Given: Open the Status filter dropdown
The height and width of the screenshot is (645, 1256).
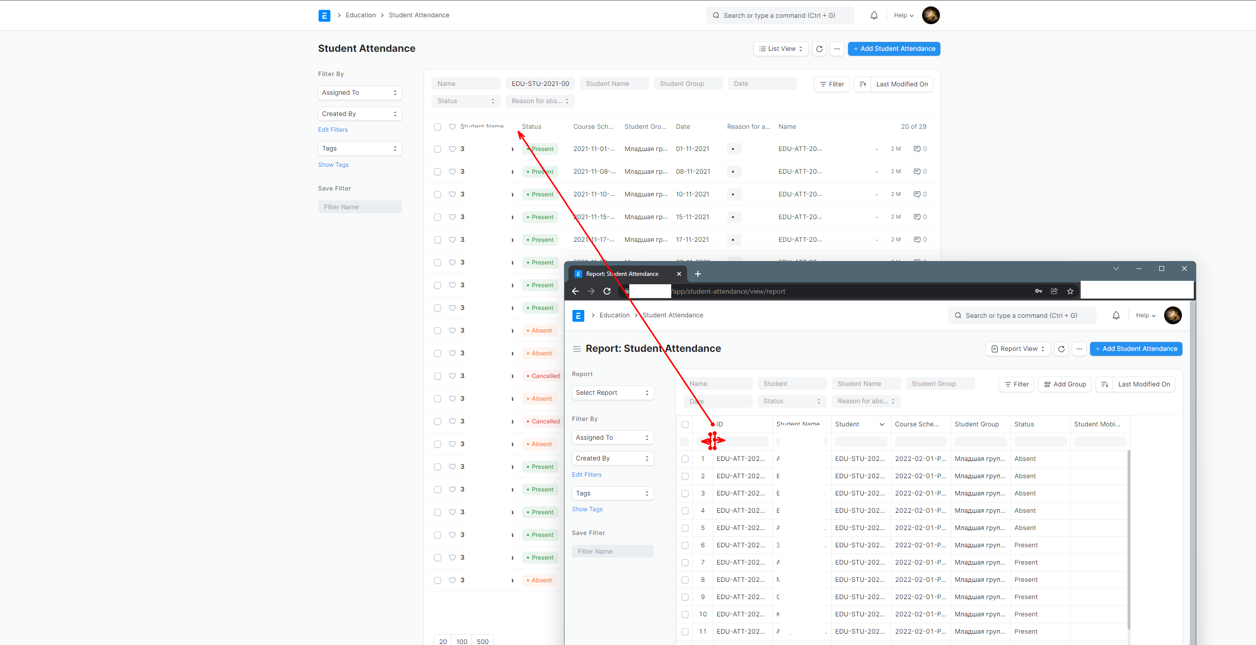Looking at the screenshot, I should (466, 101).
